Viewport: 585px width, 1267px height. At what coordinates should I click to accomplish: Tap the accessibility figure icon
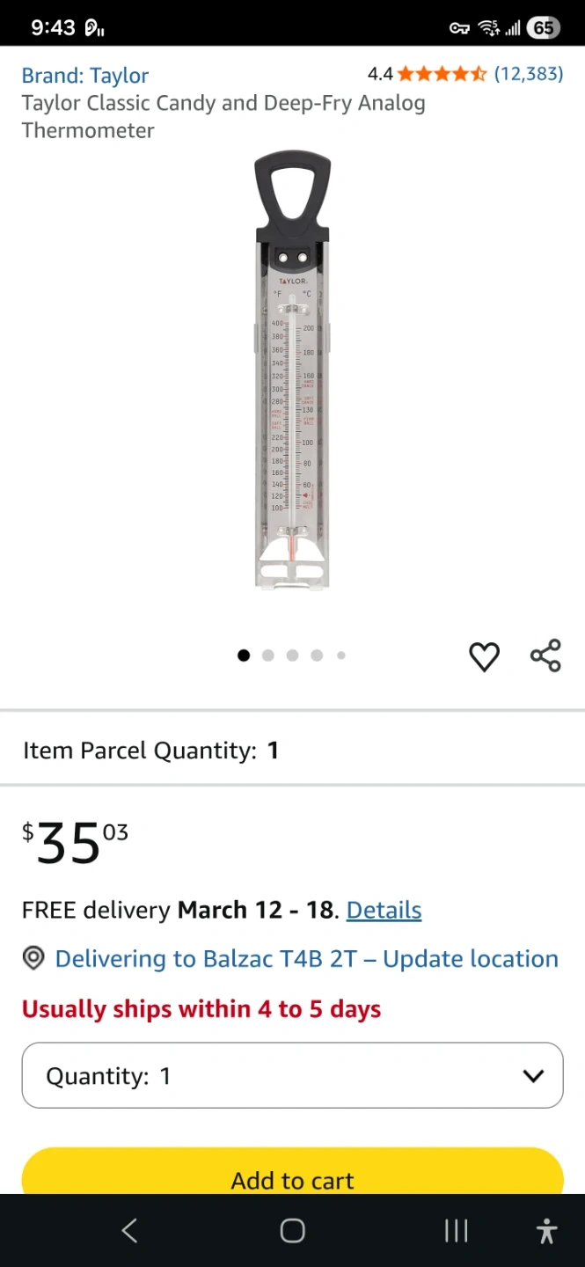tap(546, 1230)
